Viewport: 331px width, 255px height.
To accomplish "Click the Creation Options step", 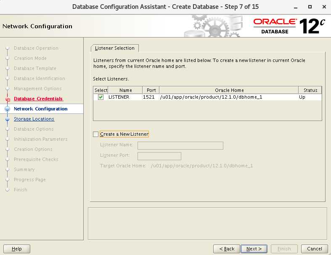I will [x=33, y=149].
